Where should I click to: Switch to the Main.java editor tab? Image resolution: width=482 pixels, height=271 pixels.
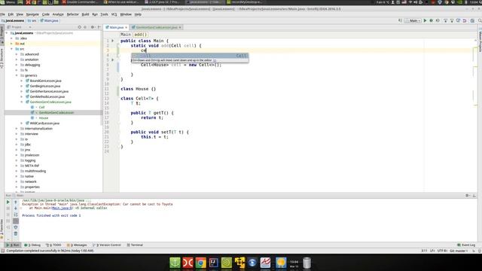click(x=116, y=27)
